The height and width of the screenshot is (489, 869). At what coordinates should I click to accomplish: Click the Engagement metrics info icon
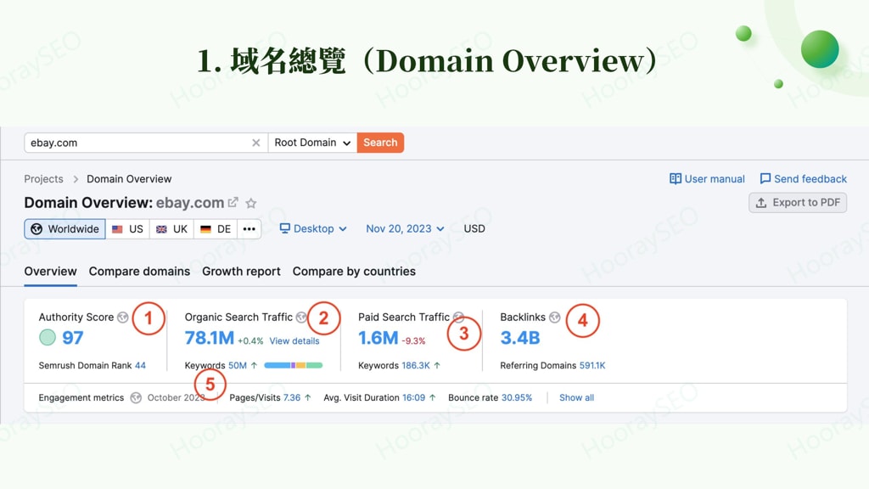pyautogui.click(x=136, y=397)
